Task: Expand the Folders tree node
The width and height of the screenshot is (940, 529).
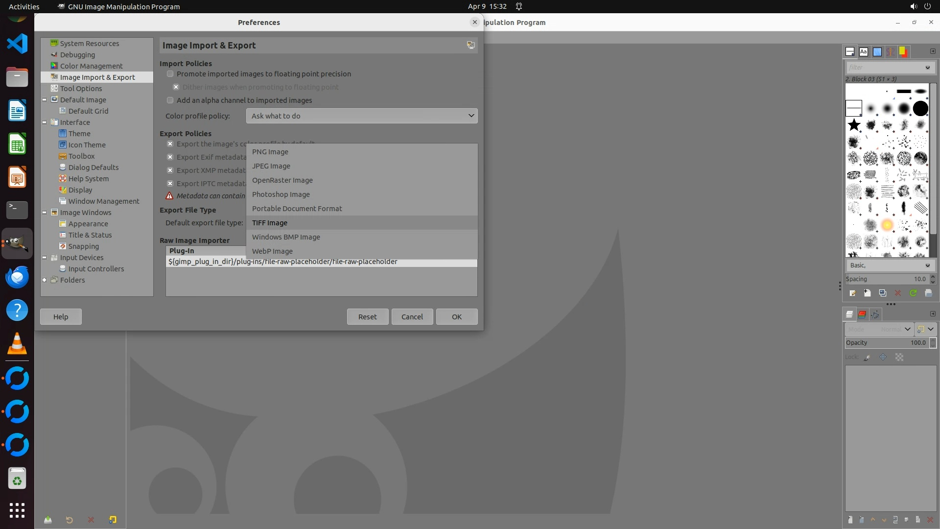Action: (x=45, y=280)
